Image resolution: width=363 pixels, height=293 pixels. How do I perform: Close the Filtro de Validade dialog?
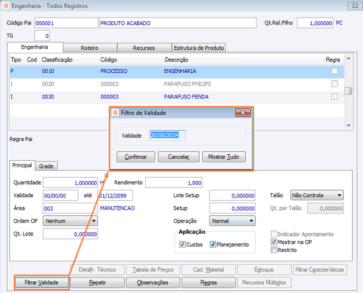pos(243,113)
